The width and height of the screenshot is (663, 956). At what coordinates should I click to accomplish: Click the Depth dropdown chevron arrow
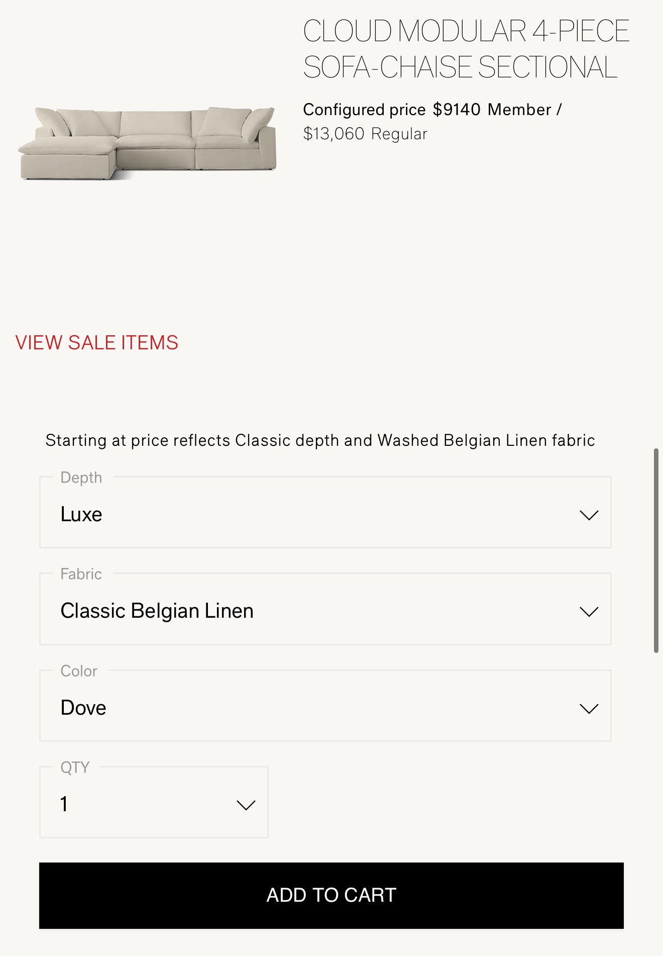pos(589,515)
